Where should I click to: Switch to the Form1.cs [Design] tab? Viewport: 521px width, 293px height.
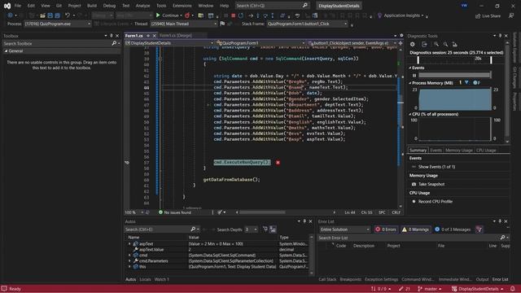[176, 36]
